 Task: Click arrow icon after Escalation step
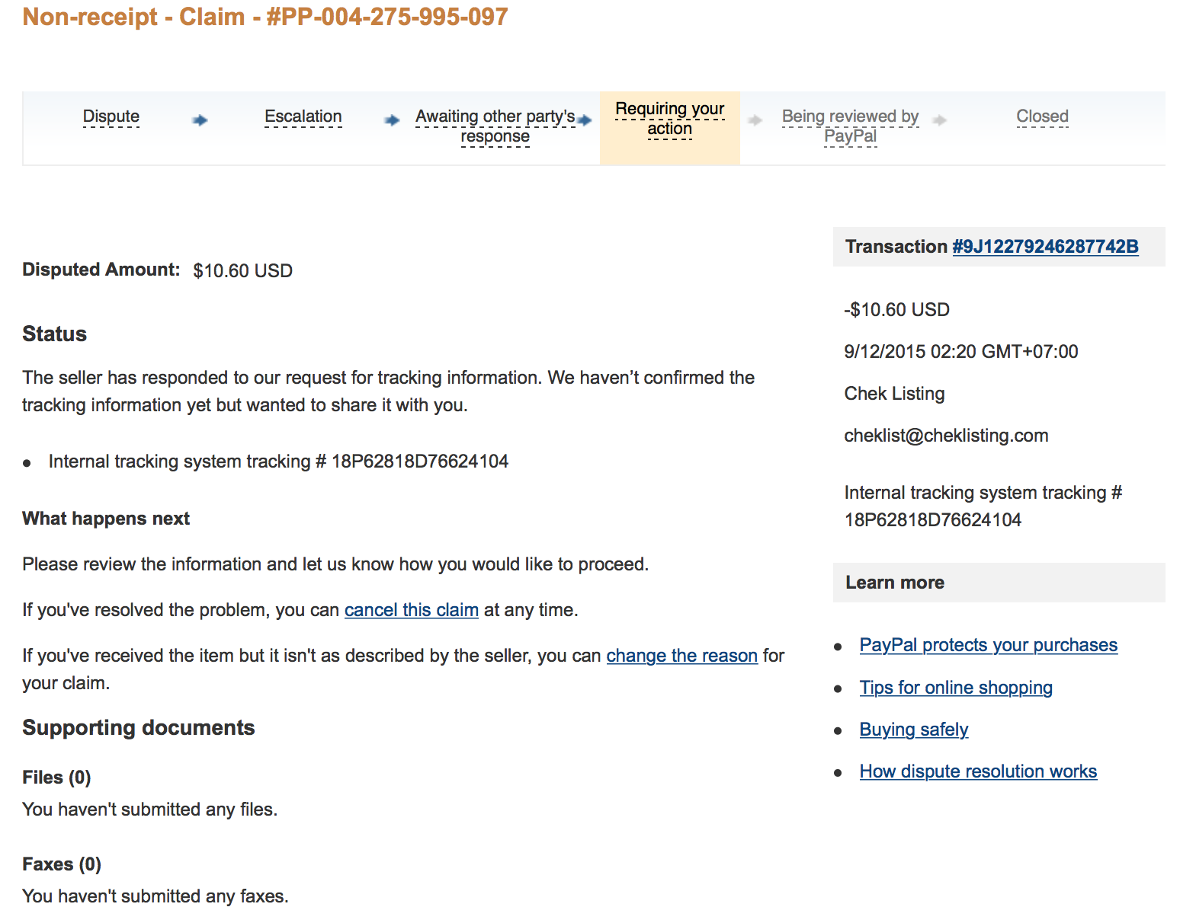tap(392, 120)
